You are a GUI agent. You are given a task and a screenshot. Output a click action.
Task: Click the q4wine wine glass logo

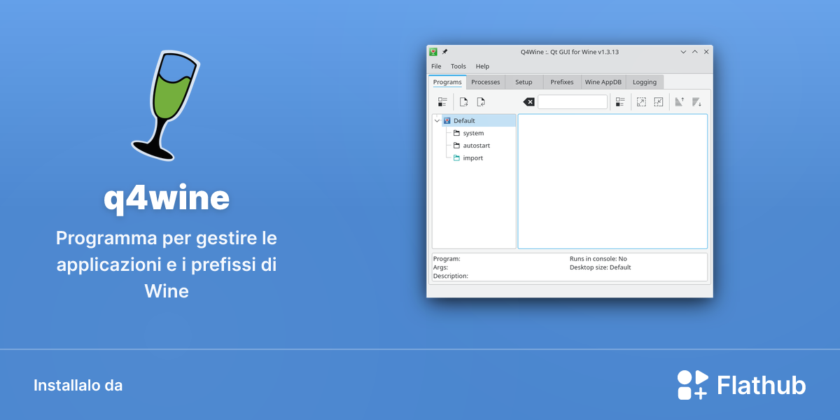(165, 105)
